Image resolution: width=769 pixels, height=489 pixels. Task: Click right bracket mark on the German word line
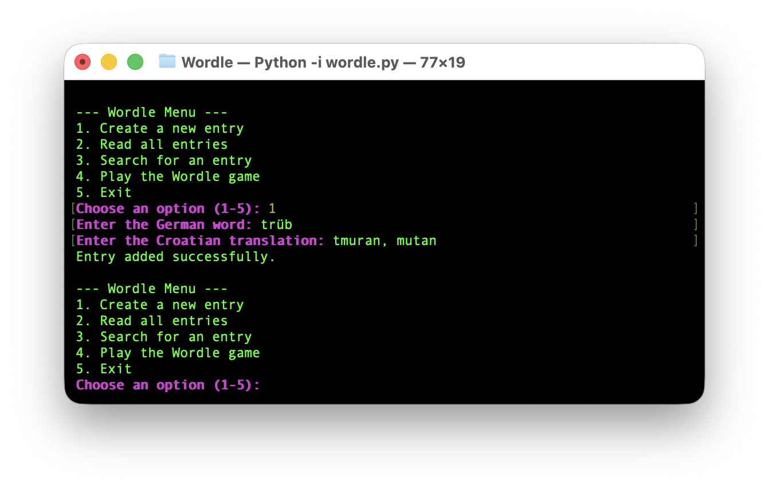696,224
